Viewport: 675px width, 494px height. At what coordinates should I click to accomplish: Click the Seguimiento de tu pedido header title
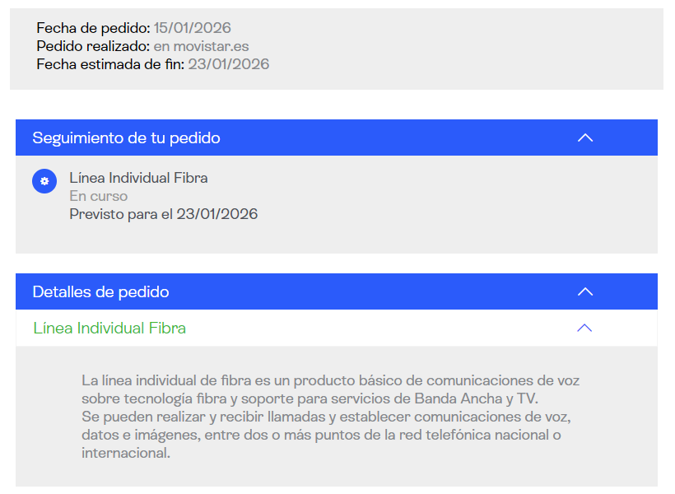point(126,137)
